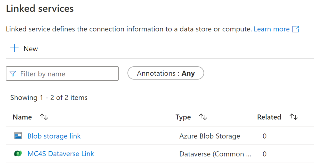Viewport: 315px width, 166px height.
Task: Click the Related column header
Action: (x=269, y=117)
